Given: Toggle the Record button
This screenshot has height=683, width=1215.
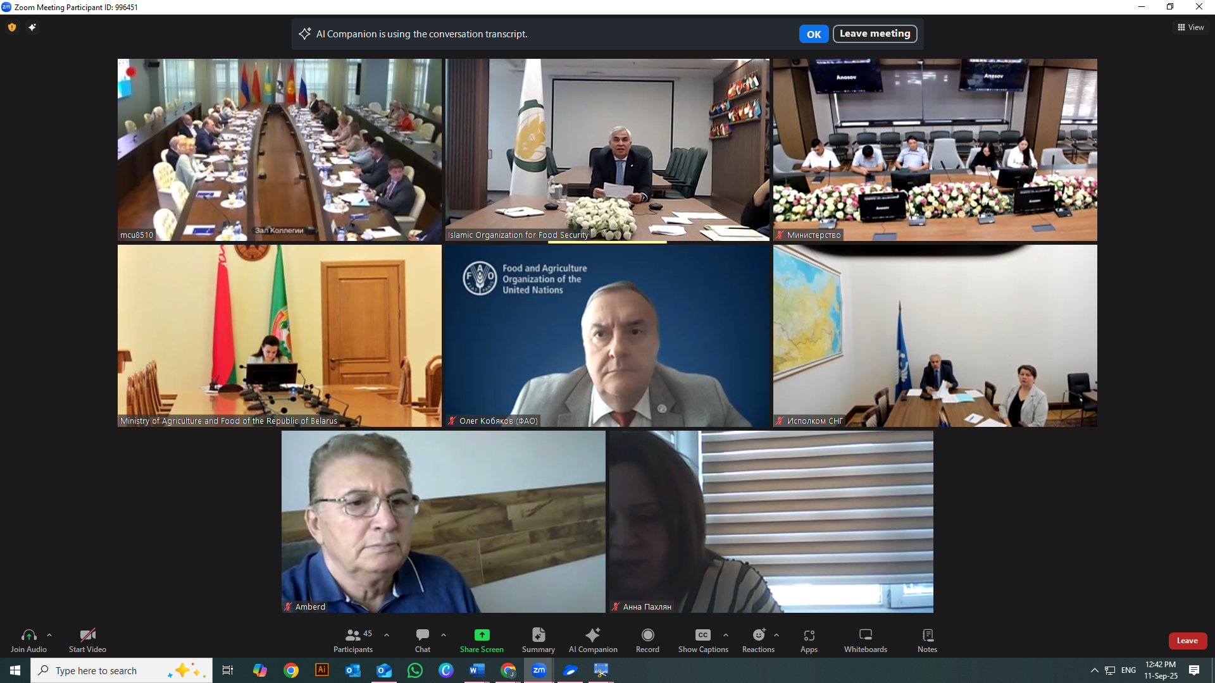Looking at the screenshot, I should click(647, 635).
